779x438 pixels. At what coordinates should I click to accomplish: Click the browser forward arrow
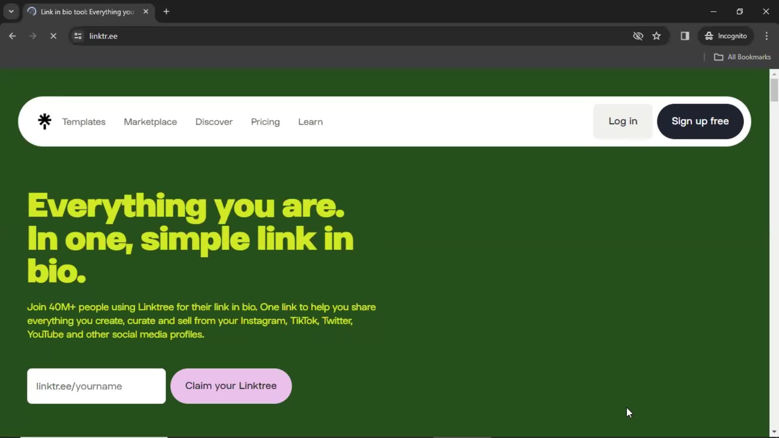(x=33, y=36)
